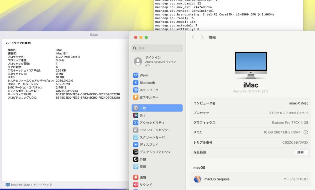Screen dimensions: 315x190
Task: Click the memory info circle icon
Action: pos(306,132)
